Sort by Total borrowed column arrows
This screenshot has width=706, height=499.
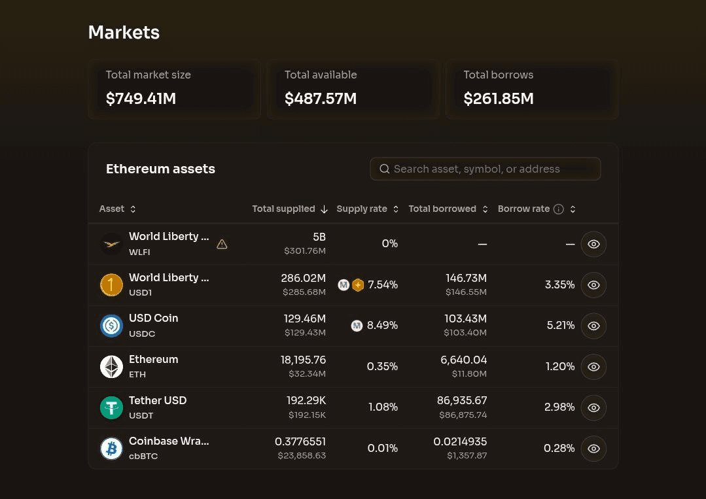pyautogui.click(x=485, y=209)
